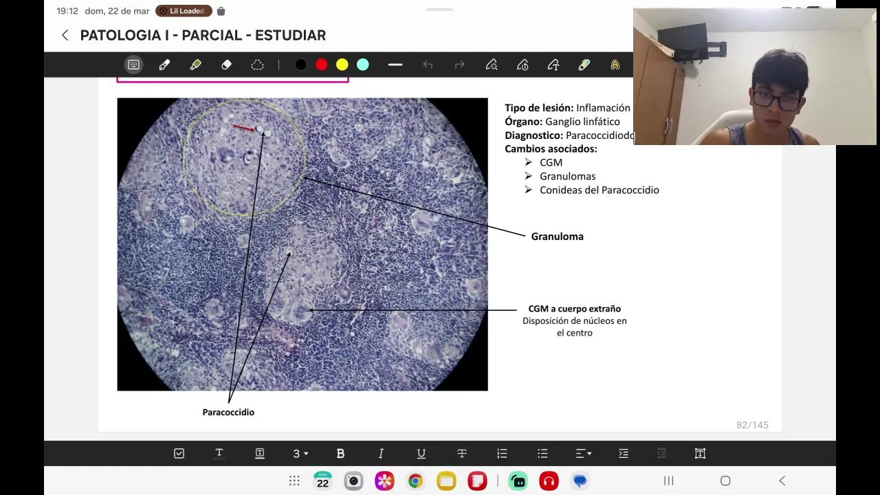
Task: Open the Calendar app showing 22
Action: (322, 481)
